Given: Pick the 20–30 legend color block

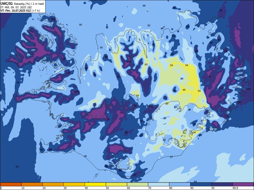Looking at the screenshot, I should [53, 184].
